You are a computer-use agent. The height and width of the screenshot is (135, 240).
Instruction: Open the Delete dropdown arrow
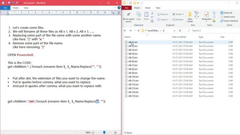click(183, 14)
